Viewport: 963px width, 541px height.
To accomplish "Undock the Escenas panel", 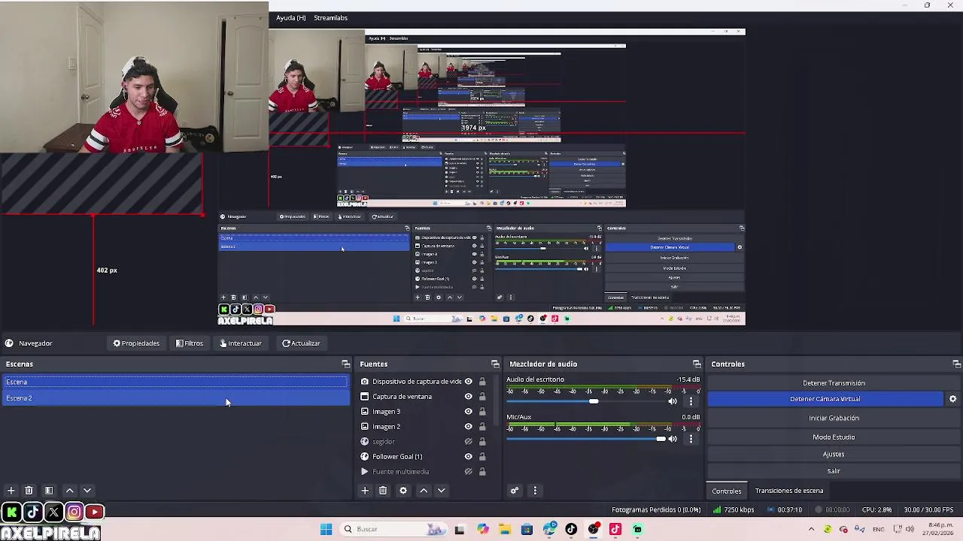I will point(346,364).
